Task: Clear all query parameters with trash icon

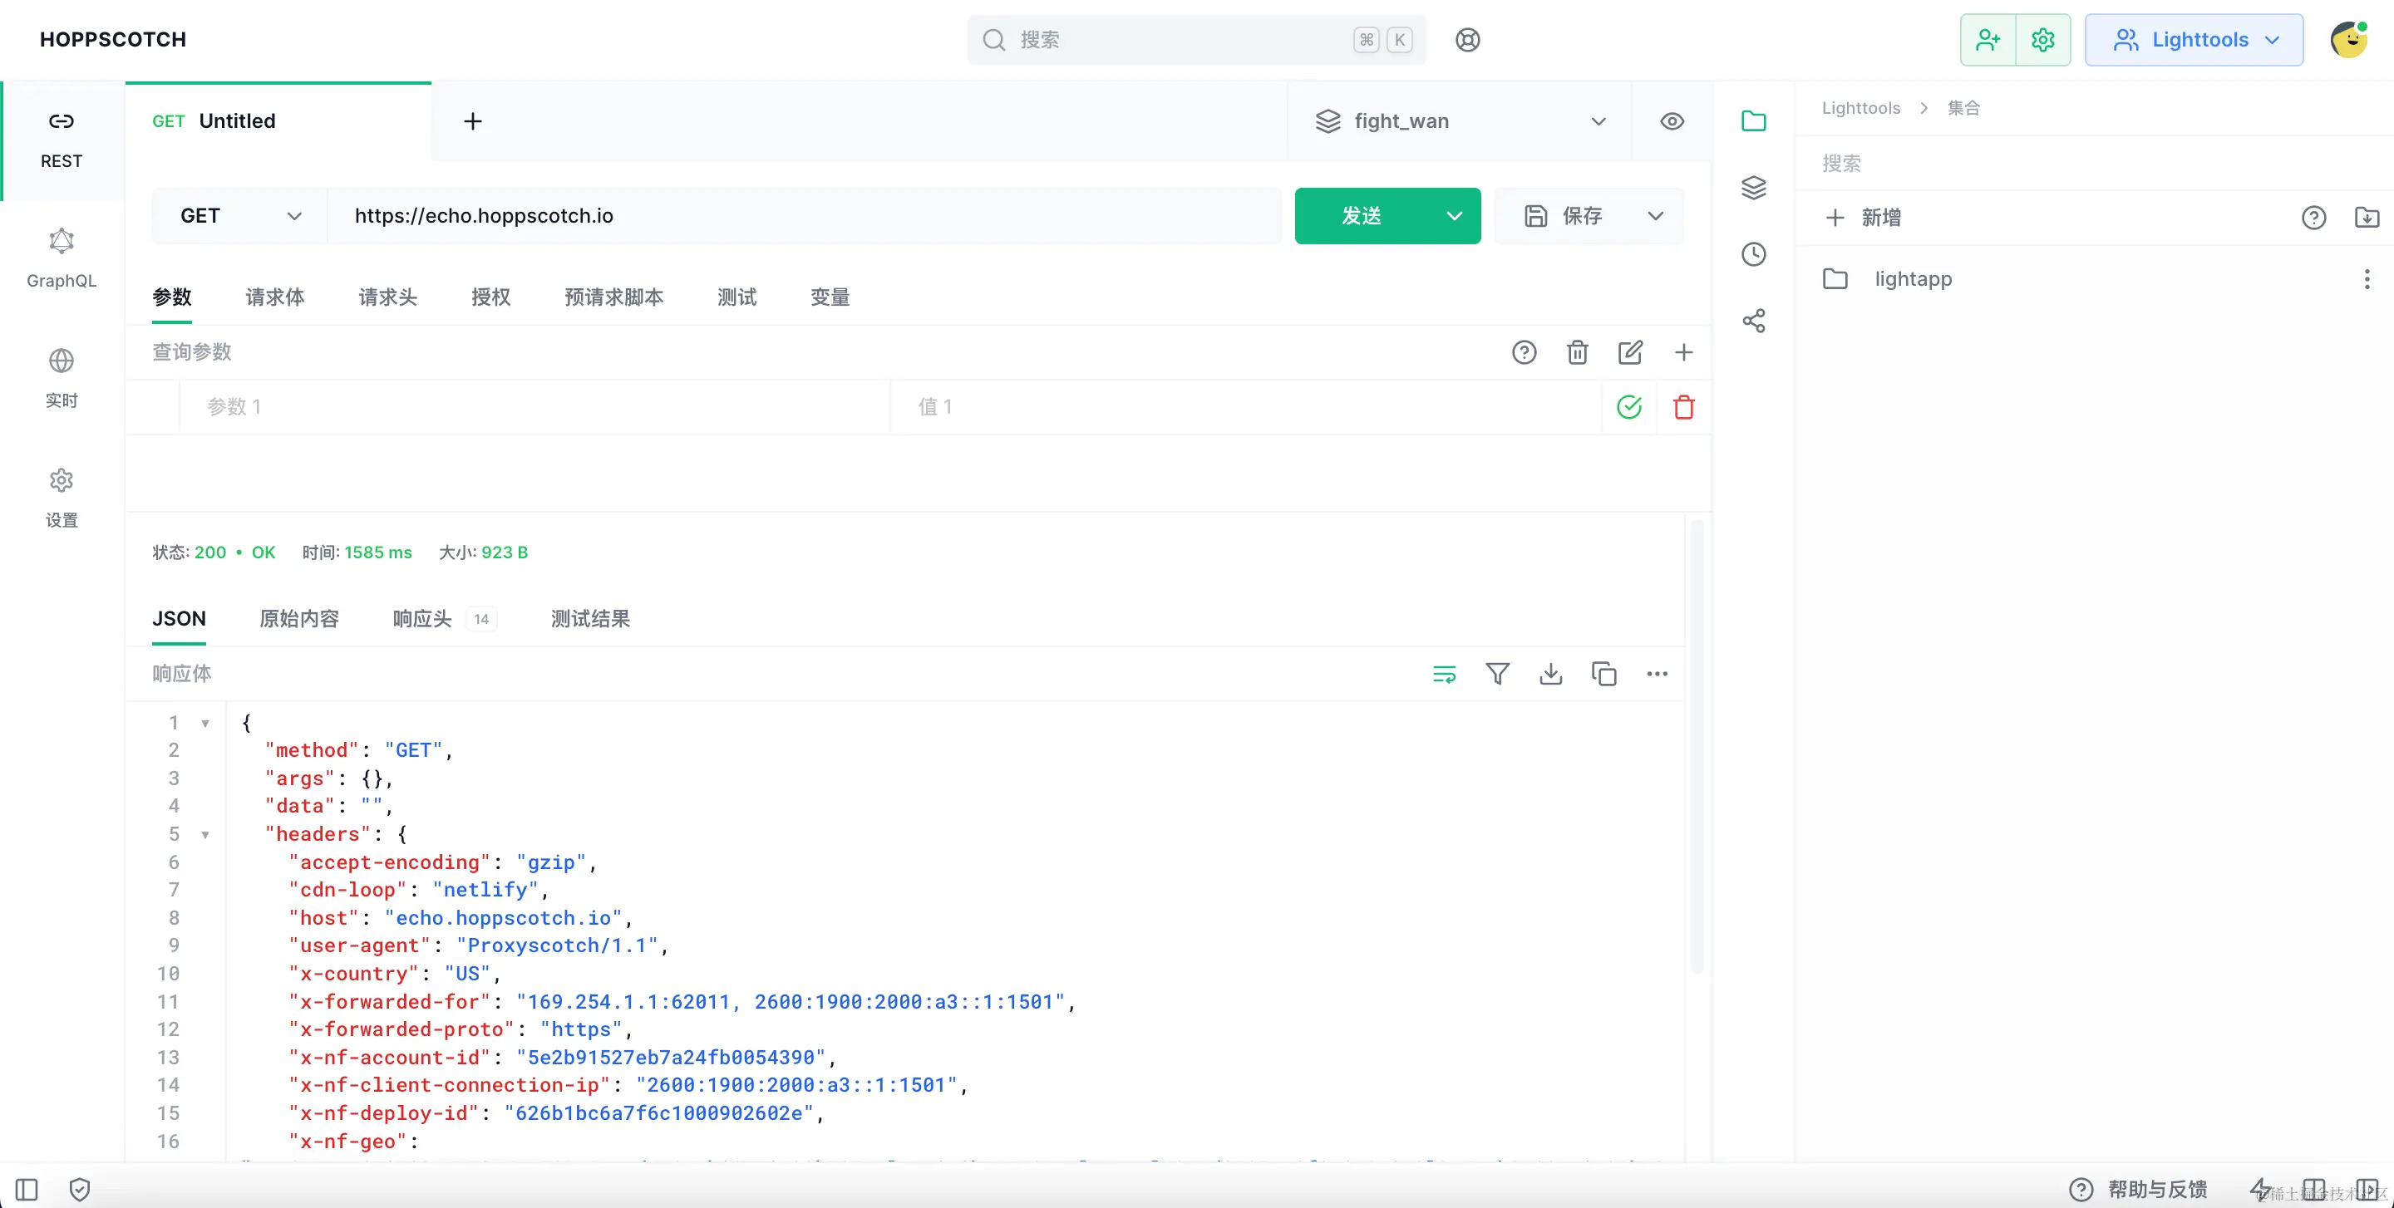Action: pyautogui.click(x=1577, y=352)
